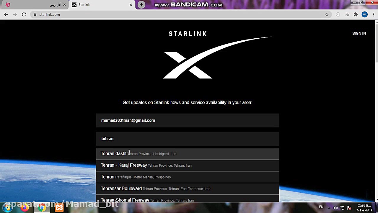Viewport: 378px width, 213px height.
Task: Open the Chrome three-dot menu
Action: [374, 14]
